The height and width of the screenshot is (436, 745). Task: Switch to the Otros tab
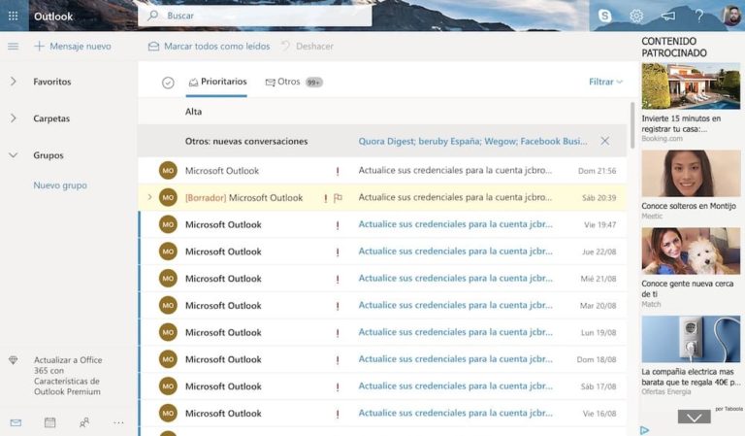(288, 83)
